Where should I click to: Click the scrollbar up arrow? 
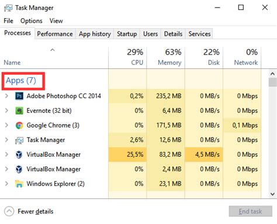pos(272,74)
